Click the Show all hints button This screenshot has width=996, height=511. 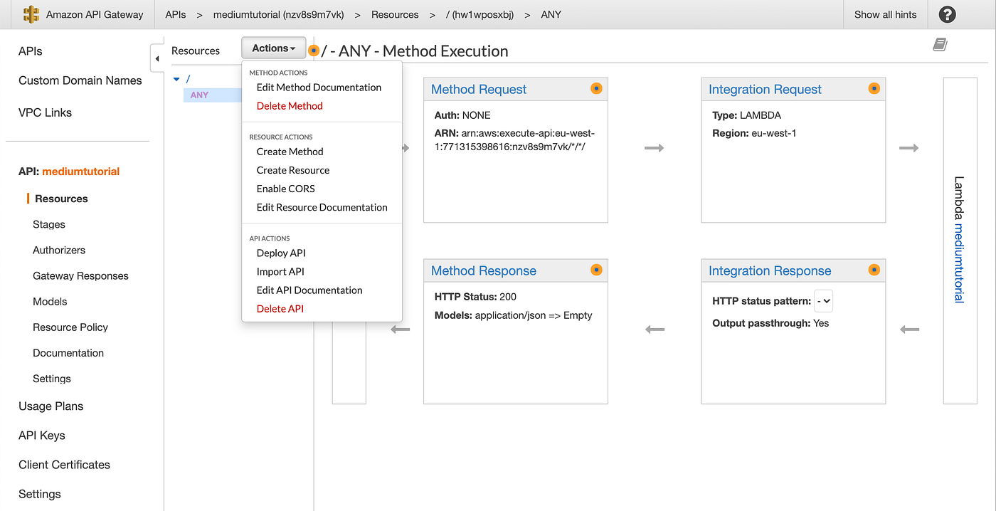pos(885,14)
